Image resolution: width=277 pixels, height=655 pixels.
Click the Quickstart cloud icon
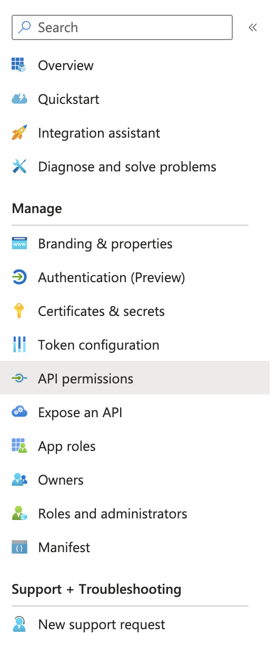click(19, 99)
